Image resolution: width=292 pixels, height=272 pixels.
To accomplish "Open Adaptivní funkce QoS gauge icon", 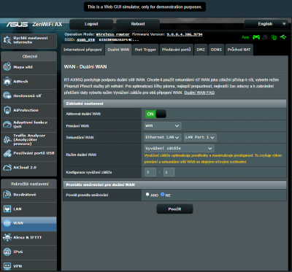I will (x=7, y=125).
